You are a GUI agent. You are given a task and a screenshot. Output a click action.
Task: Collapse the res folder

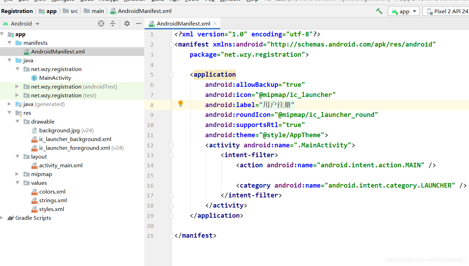(x=10, y=113)
